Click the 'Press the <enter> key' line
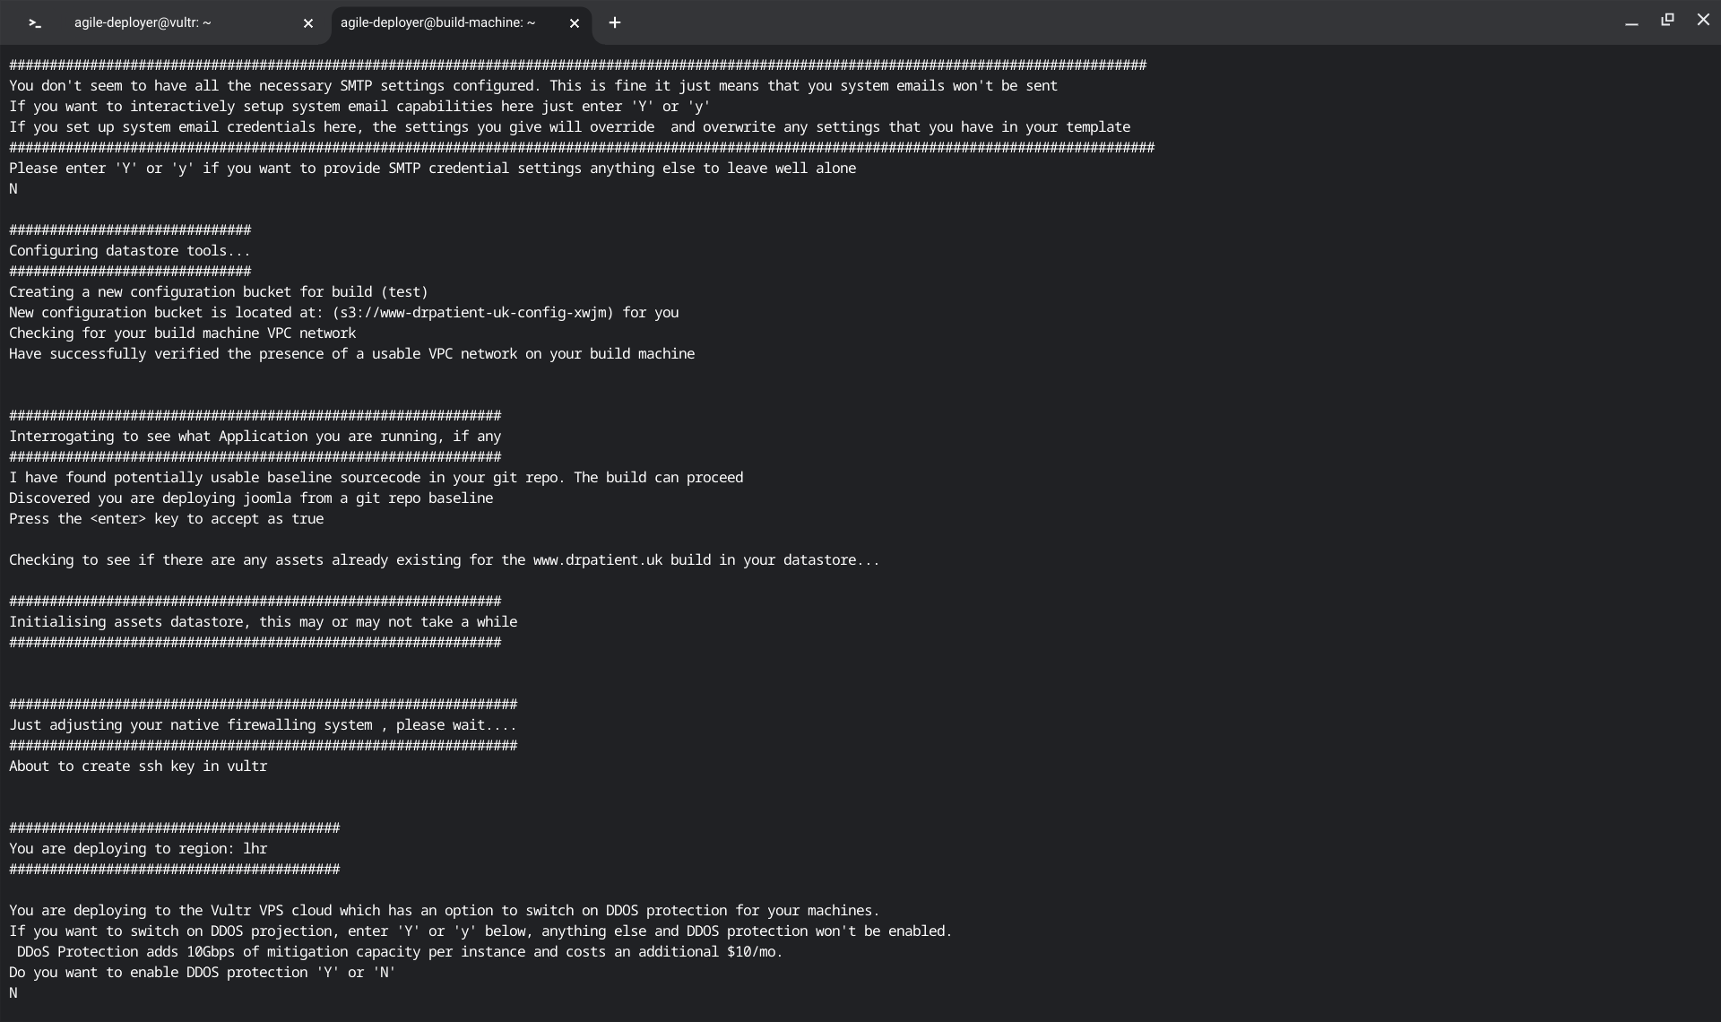 click(x=167, y=519)
